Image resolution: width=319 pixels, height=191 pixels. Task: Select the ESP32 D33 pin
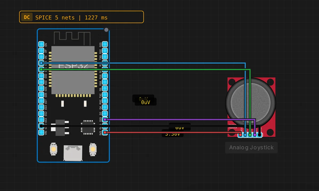[41, 82]
